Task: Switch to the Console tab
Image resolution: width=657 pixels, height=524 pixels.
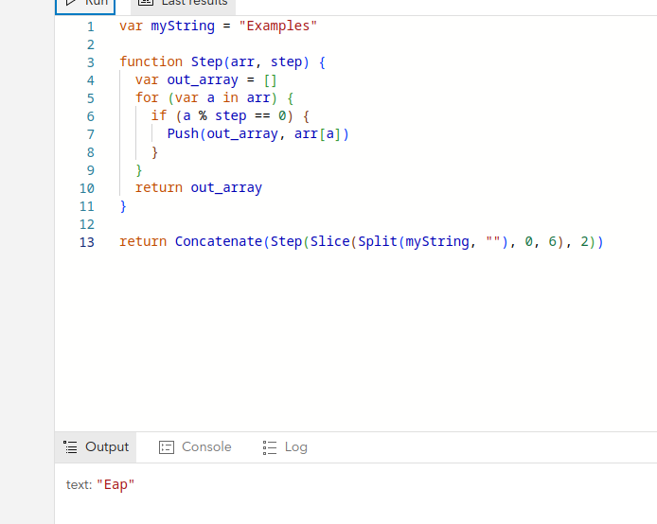Action: (x=195, y=447)
